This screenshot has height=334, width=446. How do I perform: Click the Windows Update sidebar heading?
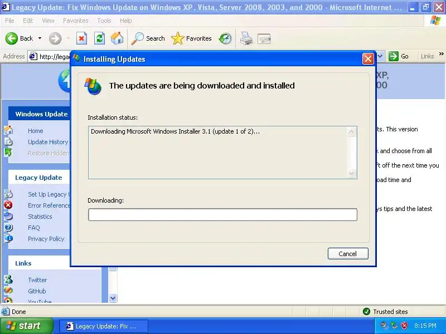pos(41,114)
